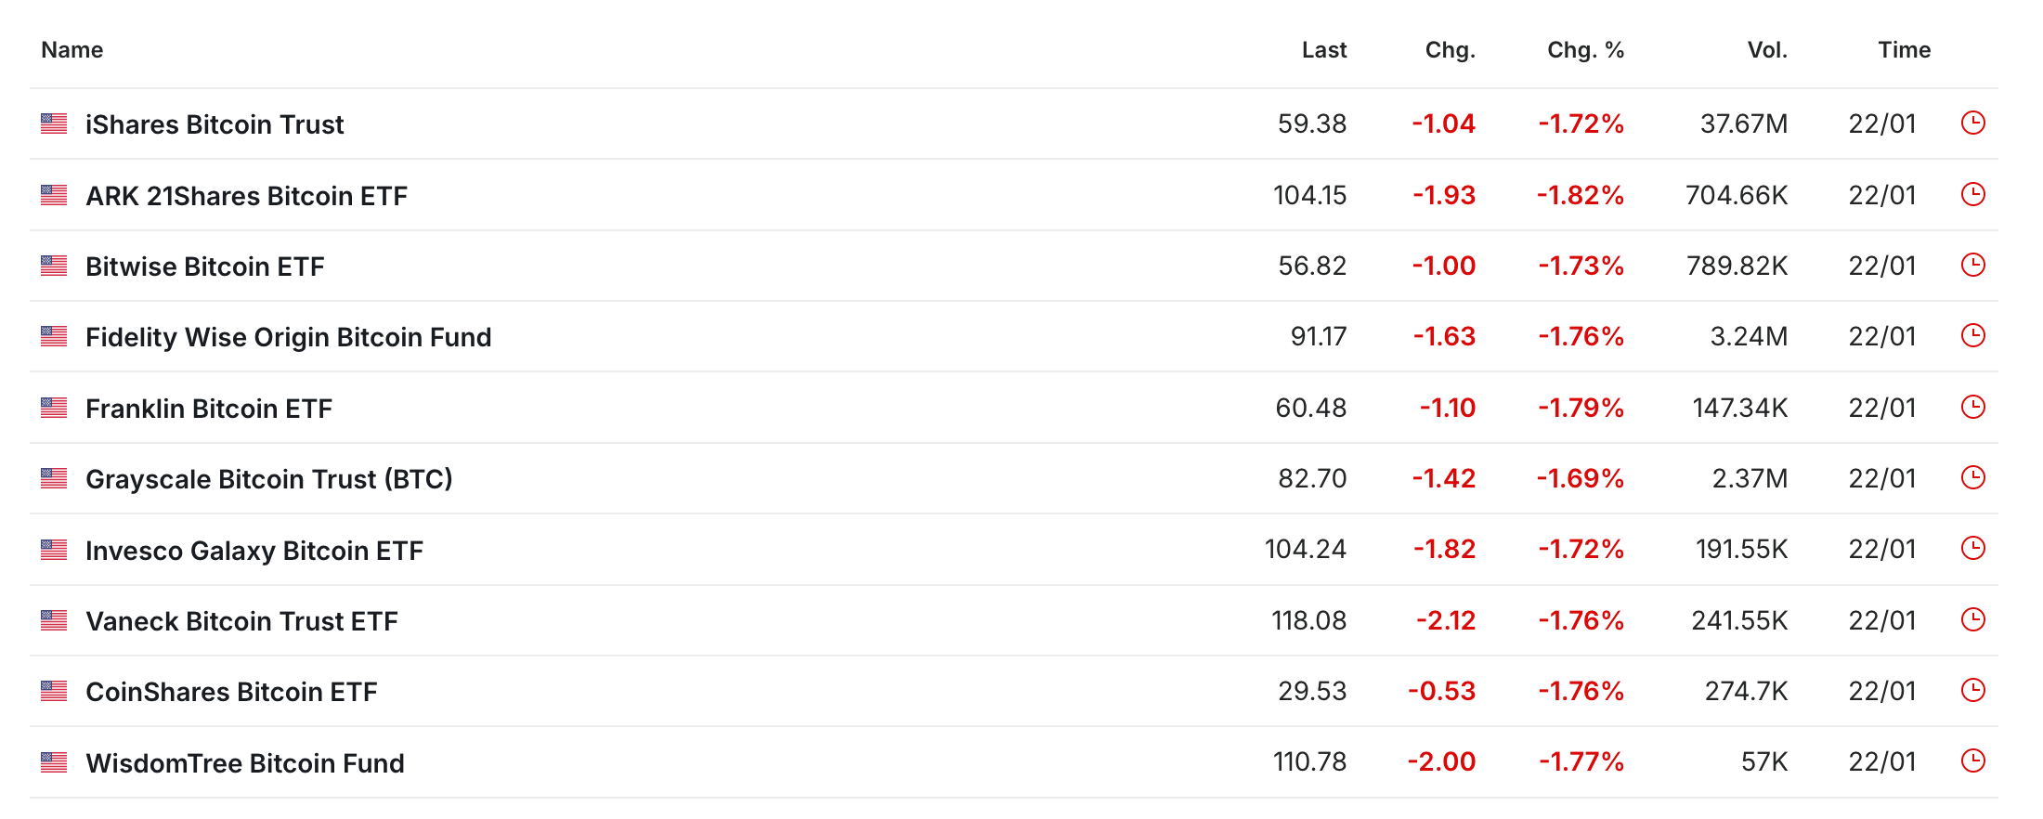The width and height of the screenshot is (2043, 819).
Task: Click the clock icon for Grayscale Bitcoin Trust
Action: pyautogui.click(x=1972, y=477)
